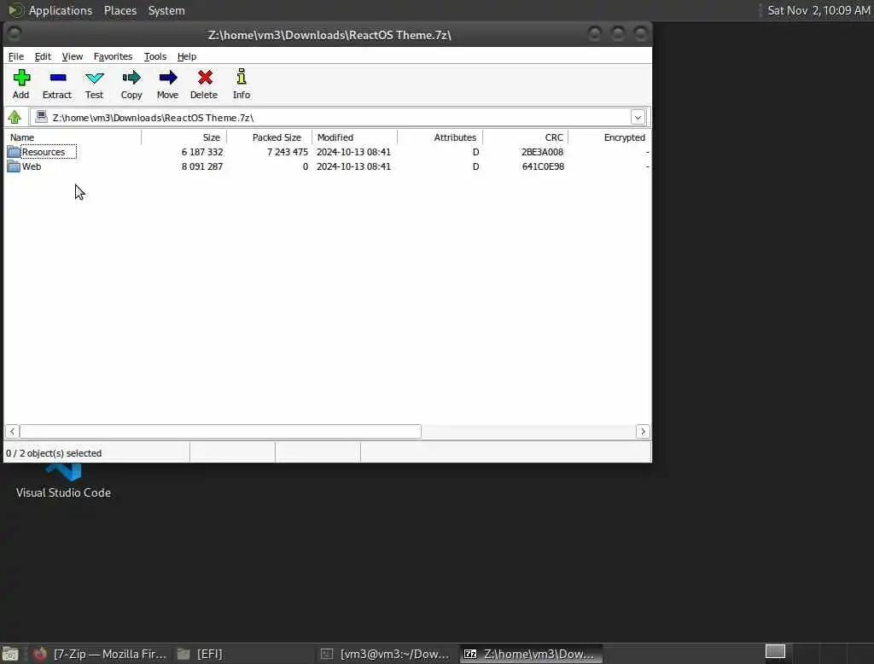874x664 pixels.
Task: Click Resources modified date 2024-10-13 08:41
Action: [x=353, y=152]
